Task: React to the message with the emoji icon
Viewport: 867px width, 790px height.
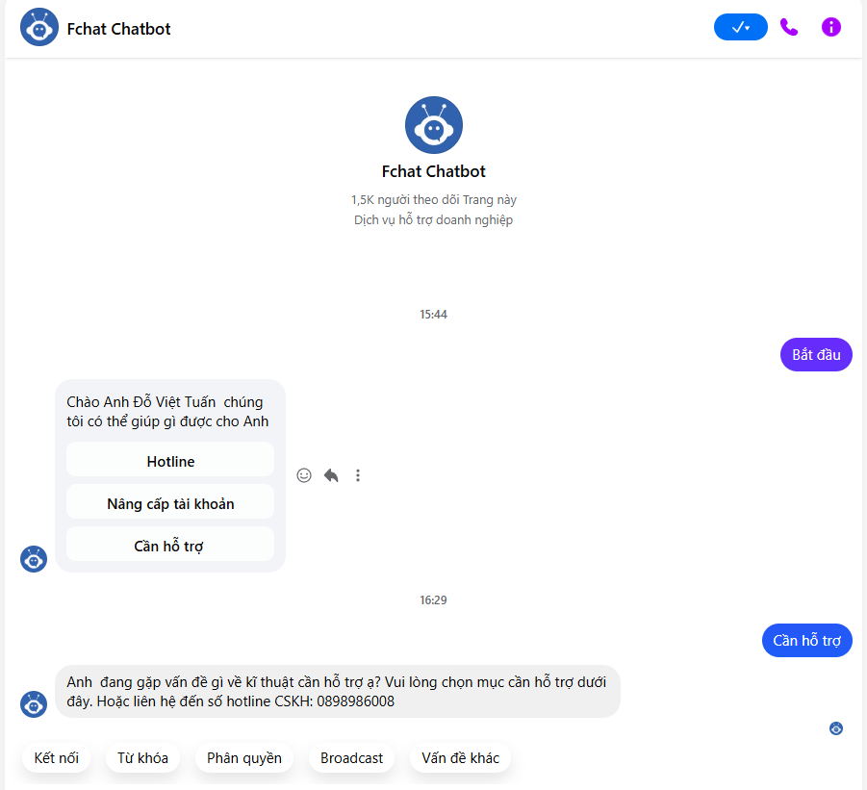Action: point(304,475)
